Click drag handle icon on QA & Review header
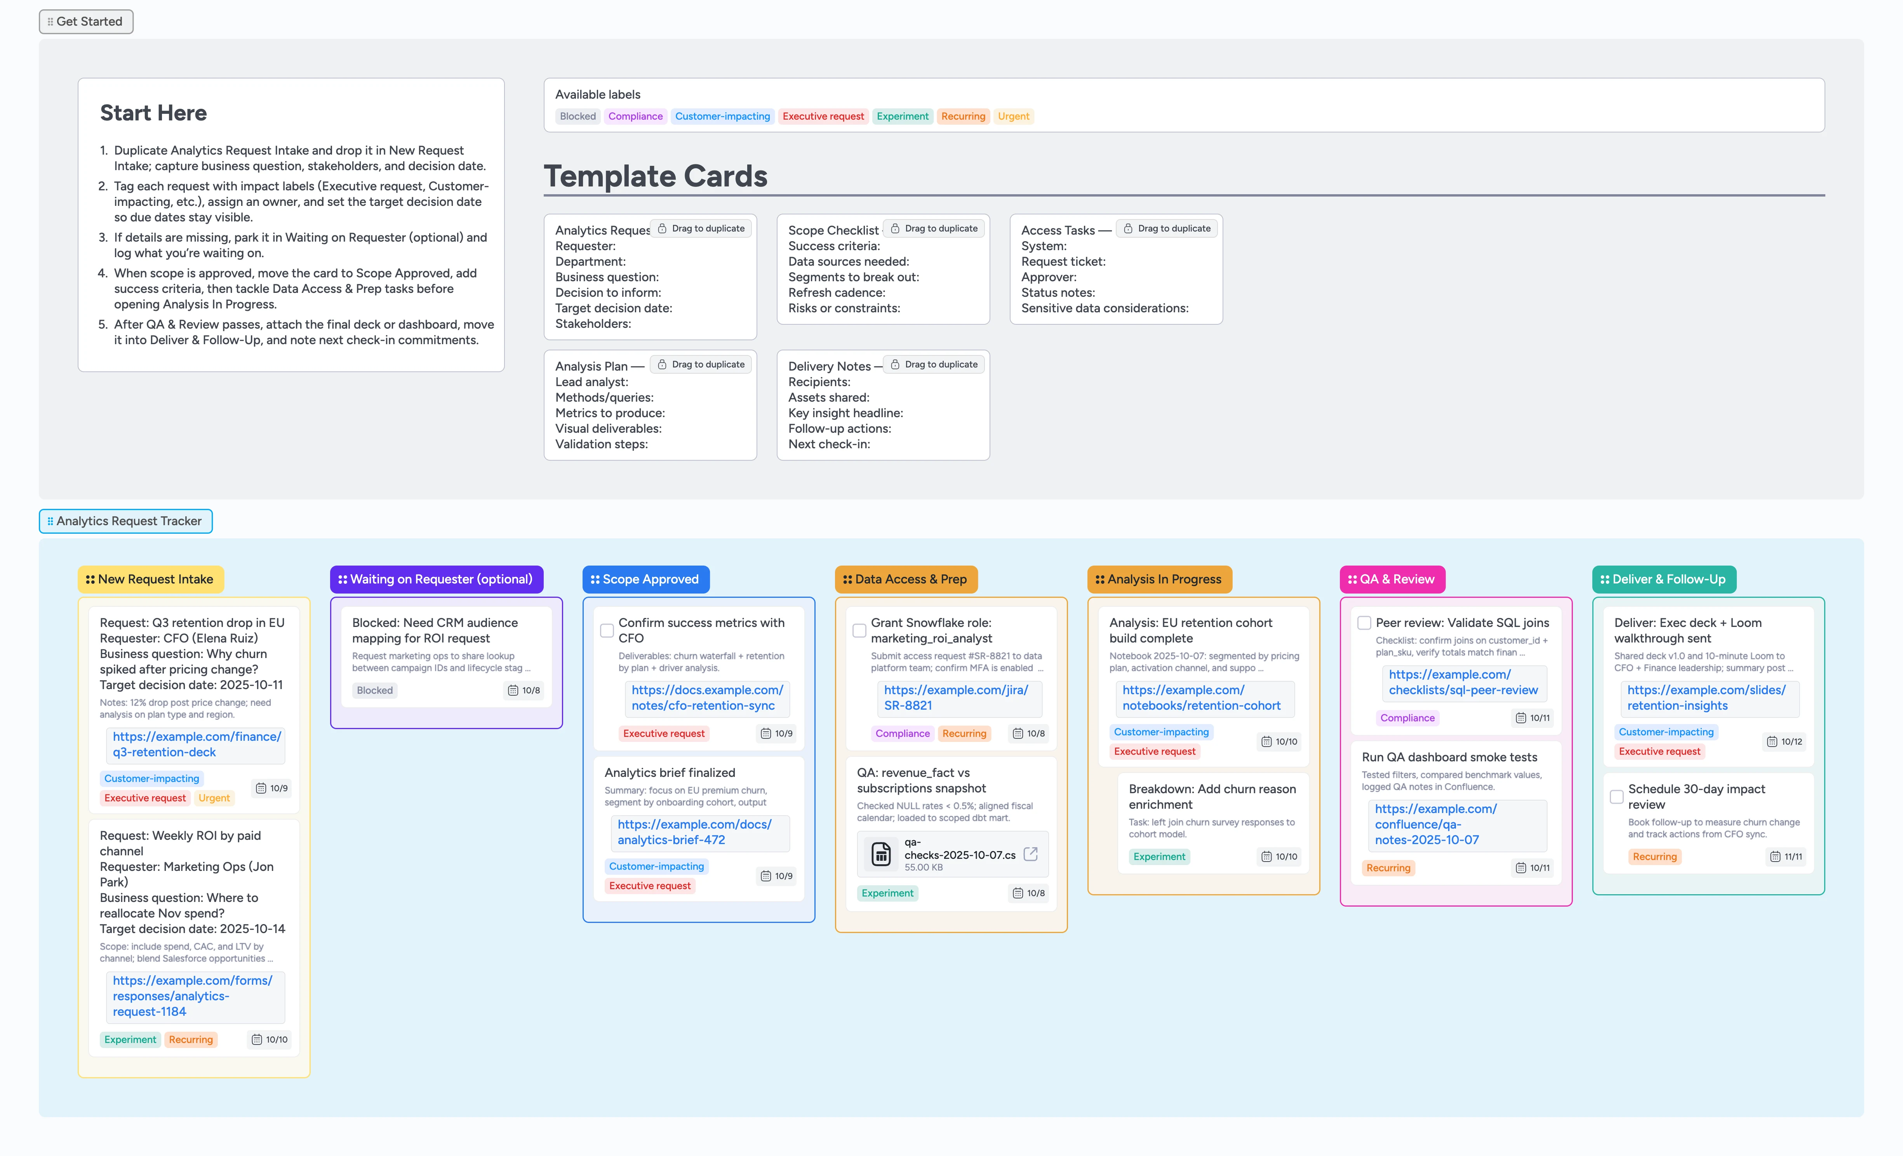 click(1352, 579)
